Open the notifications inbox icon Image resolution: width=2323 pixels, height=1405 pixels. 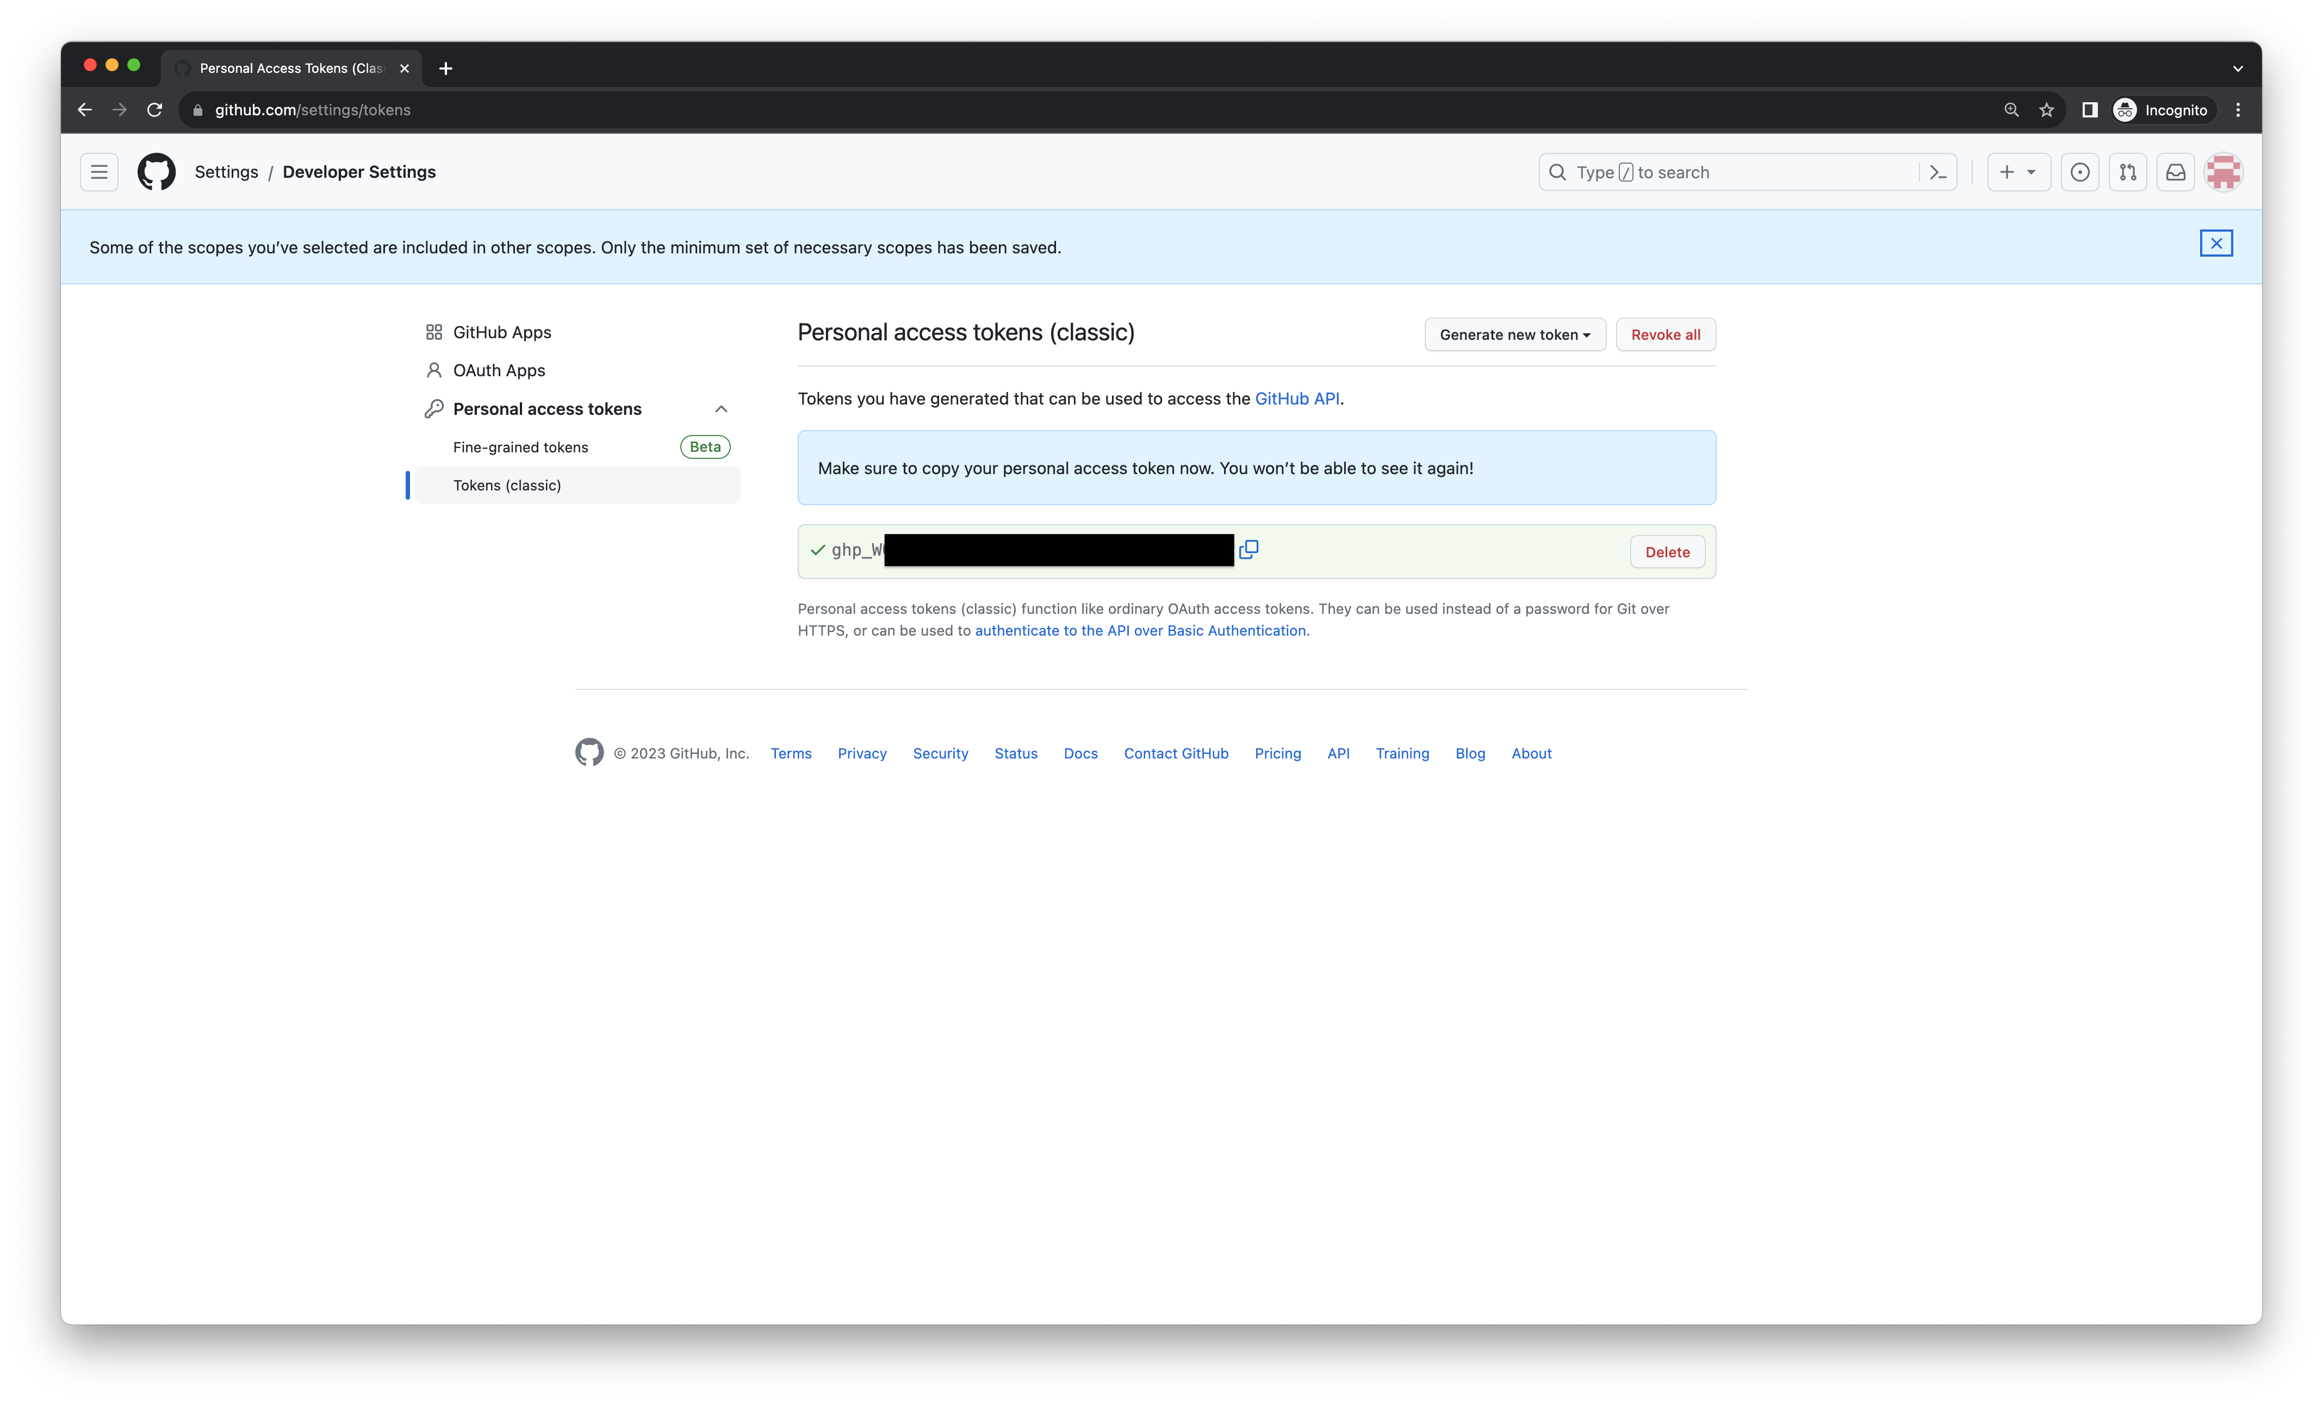click(2176, 172)
